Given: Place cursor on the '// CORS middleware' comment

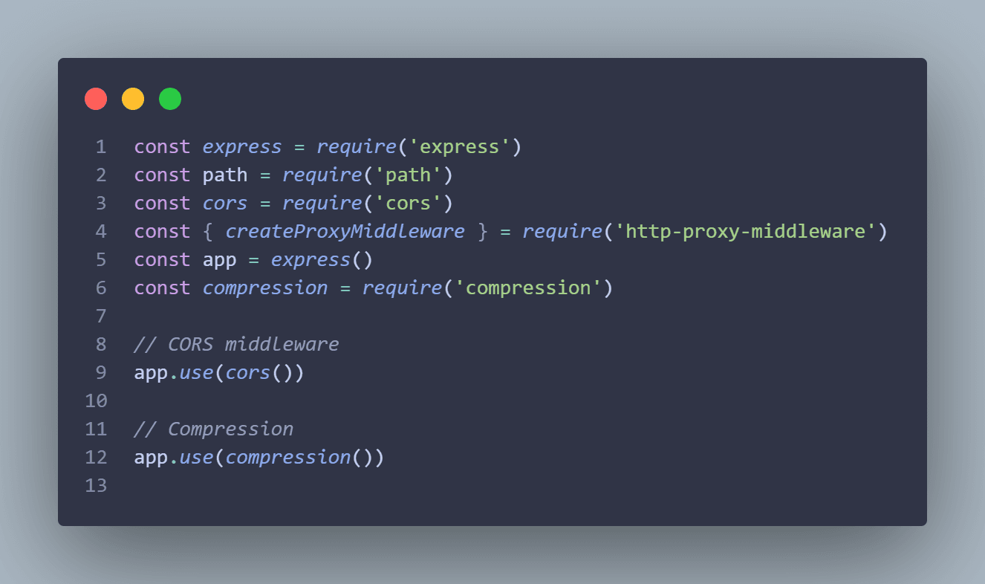Looking at the screenshot, I should pyautogui.click(x=236, y=345).
